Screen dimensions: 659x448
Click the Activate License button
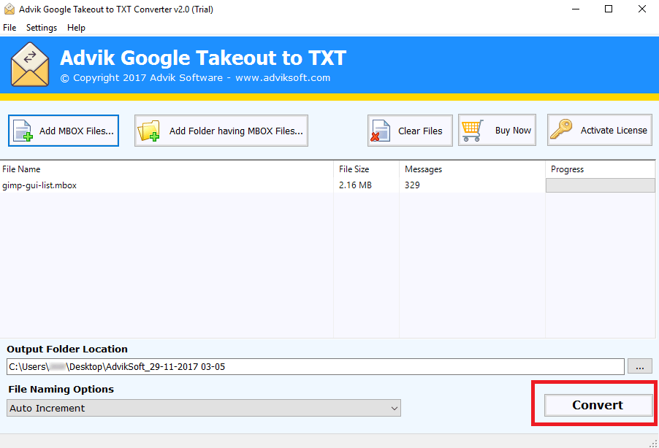[x=599, y=130]
